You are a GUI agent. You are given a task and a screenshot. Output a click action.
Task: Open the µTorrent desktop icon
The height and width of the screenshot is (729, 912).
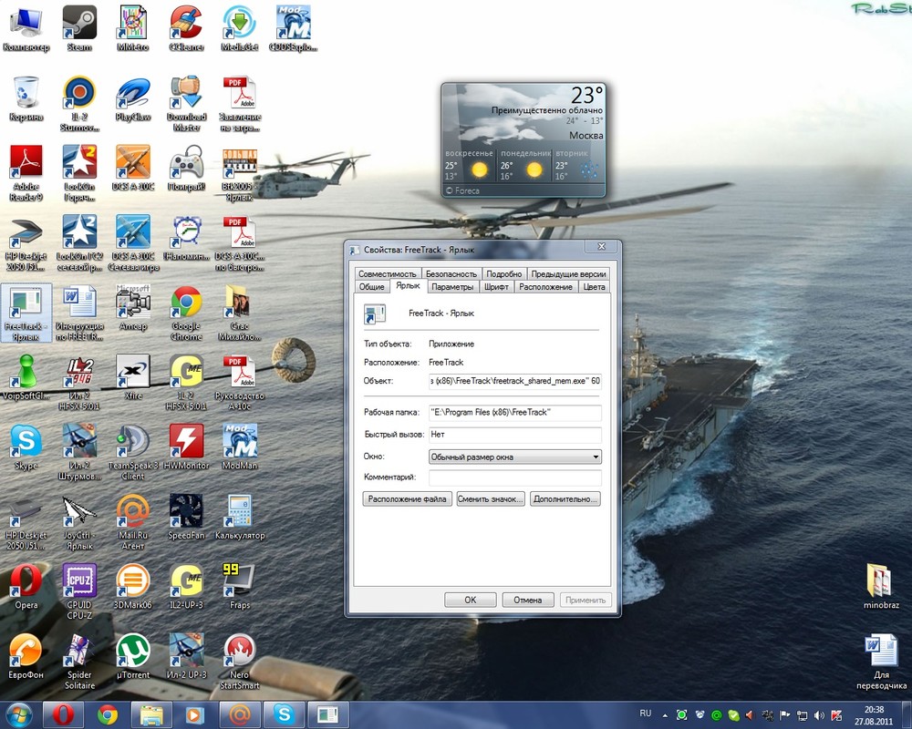pos(133,652)
